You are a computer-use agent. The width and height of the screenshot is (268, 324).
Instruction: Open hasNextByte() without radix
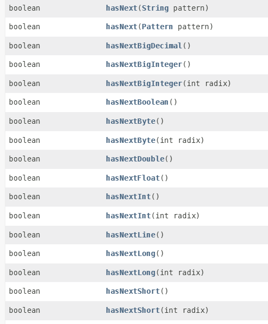(x=130, y=121)
